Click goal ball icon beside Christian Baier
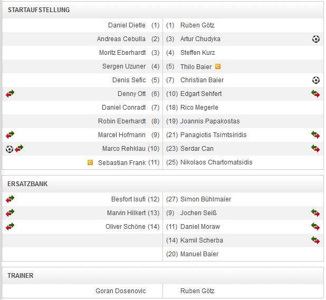326x300 pixels. [x=316, y=80]
